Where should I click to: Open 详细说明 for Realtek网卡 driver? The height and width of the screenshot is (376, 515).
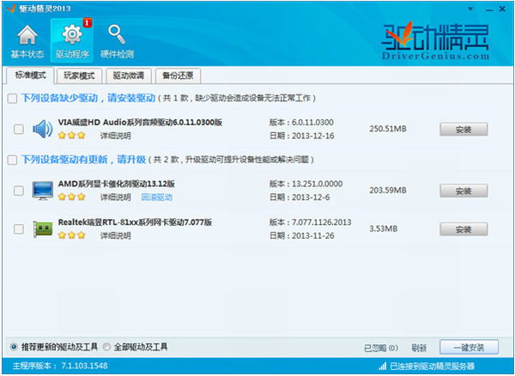pos(115,236)
